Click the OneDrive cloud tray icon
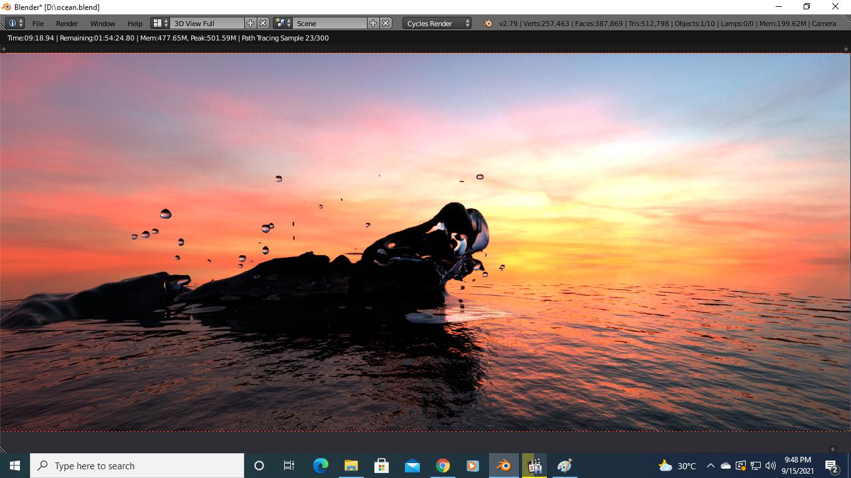 (x=726, y=466)
